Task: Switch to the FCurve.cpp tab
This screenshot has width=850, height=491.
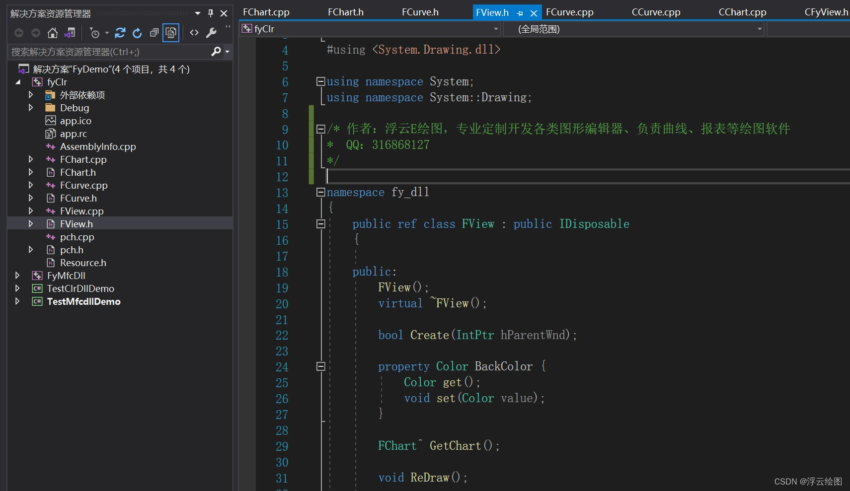Action: click(569, 12)
